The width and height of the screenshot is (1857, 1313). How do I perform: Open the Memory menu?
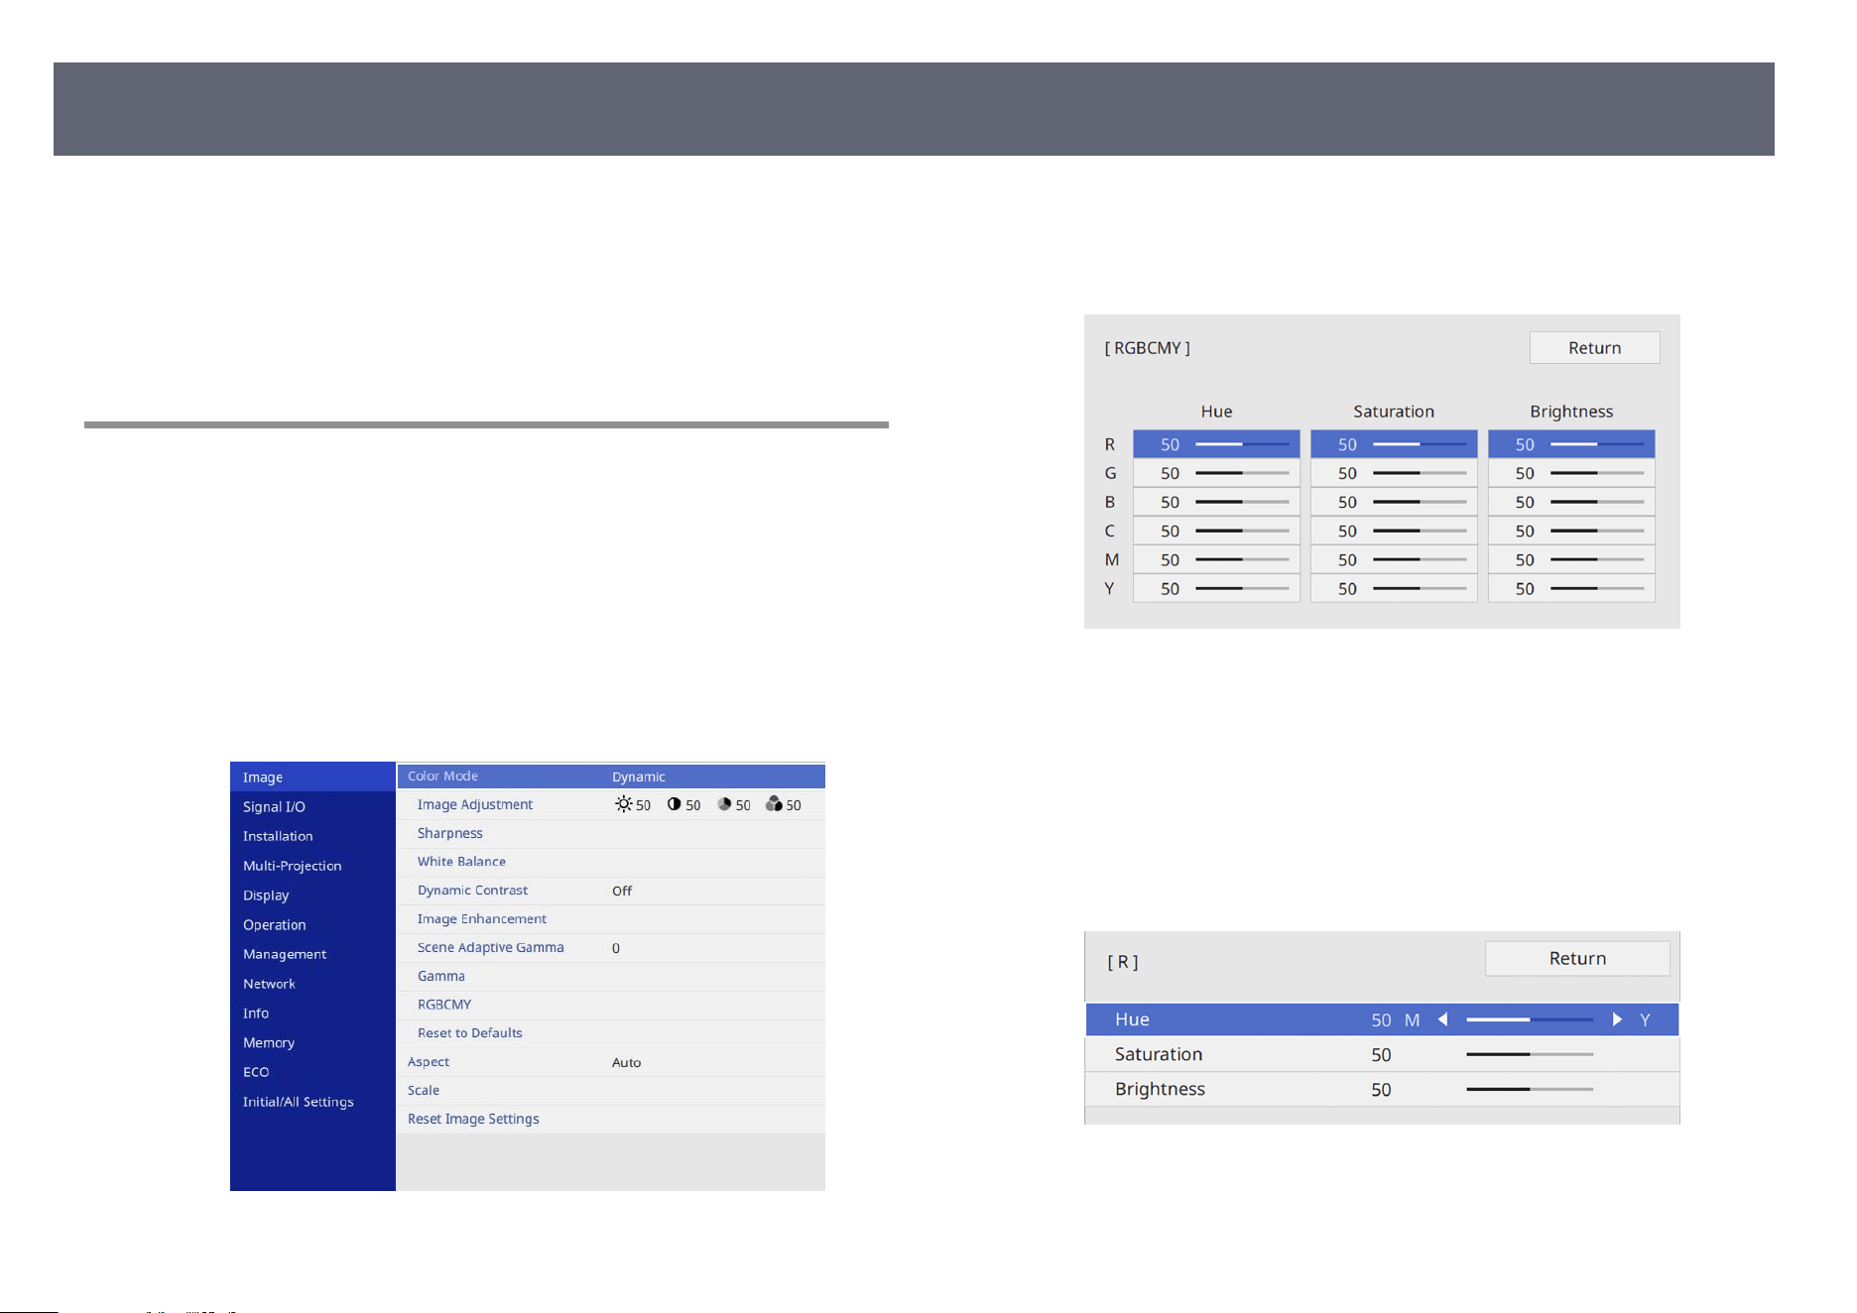tap(312, 1042)
